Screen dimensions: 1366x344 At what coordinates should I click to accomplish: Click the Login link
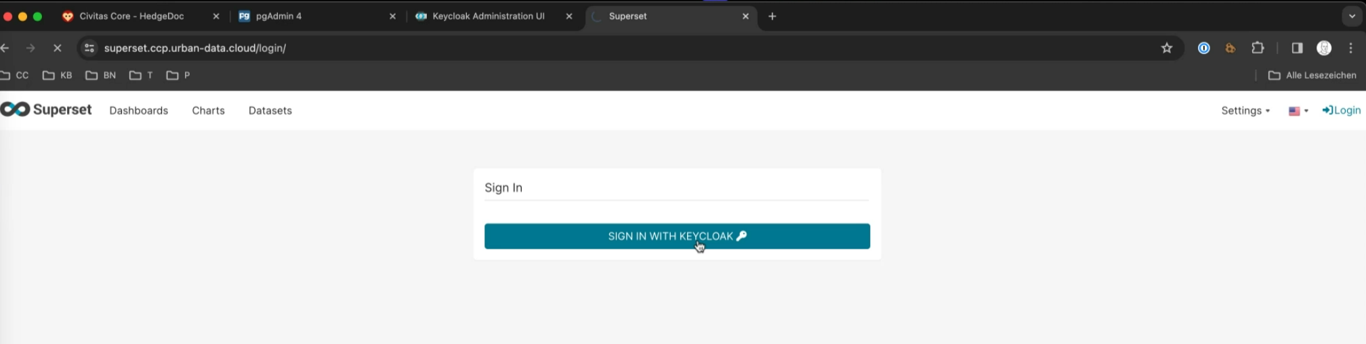tap(1341, 110)
